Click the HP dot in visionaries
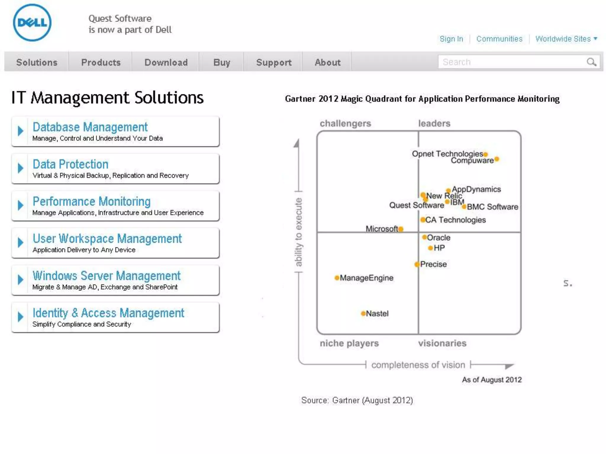606x454 pixels. click(x=431, y=248)
